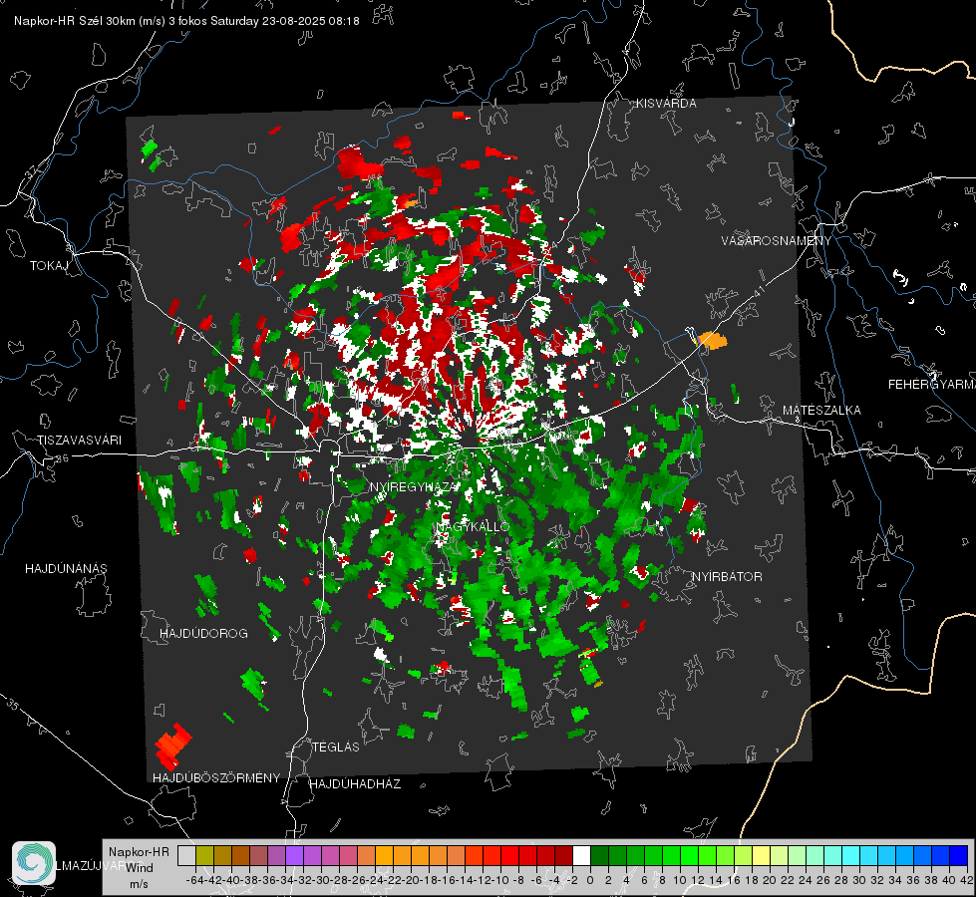The width and height of the screenshot is (976, 897).
Task: Click the legend value label 0
Action: tap(590, 880)
